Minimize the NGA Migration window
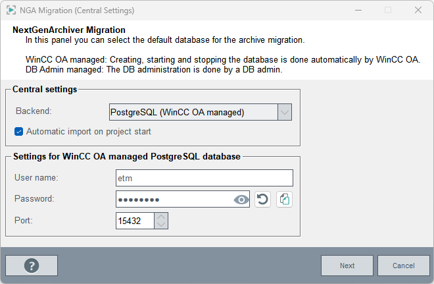 coord(358,10)
